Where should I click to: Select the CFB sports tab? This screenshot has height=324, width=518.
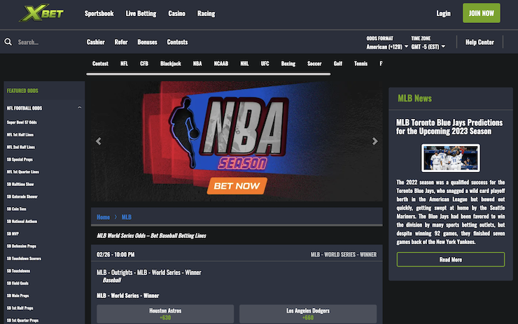point(144,64)
